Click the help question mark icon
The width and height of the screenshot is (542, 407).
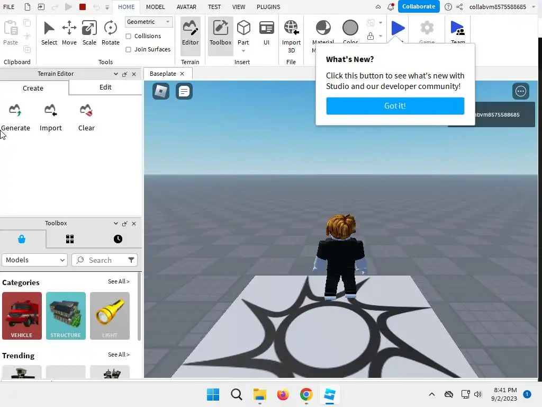coord(448,6)
